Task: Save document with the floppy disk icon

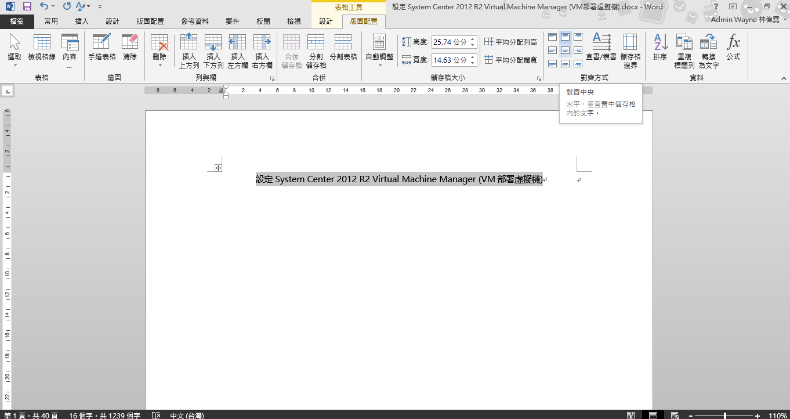Action: click(x=27, y=6)
